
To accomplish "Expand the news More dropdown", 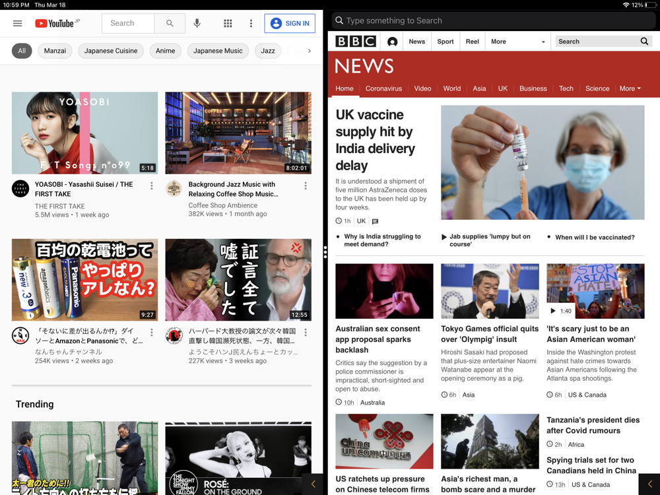I will (630, 88).
